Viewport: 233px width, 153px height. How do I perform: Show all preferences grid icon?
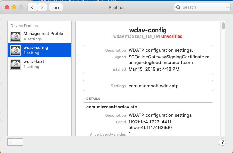click(x=56, y=7)
